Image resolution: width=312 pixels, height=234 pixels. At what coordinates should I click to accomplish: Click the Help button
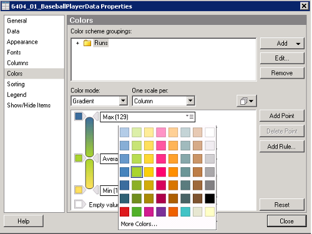(x=24, y=221)
